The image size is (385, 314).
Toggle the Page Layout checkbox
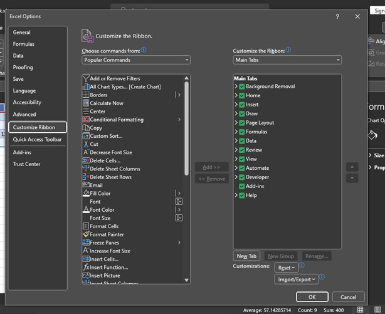[x=241, y=123]
